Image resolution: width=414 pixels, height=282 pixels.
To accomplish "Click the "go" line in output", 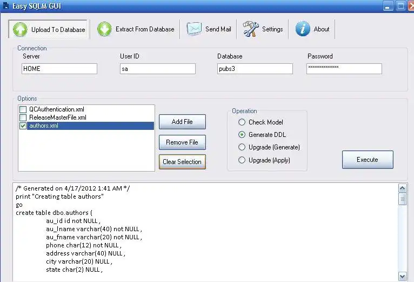I will point(19,205).
